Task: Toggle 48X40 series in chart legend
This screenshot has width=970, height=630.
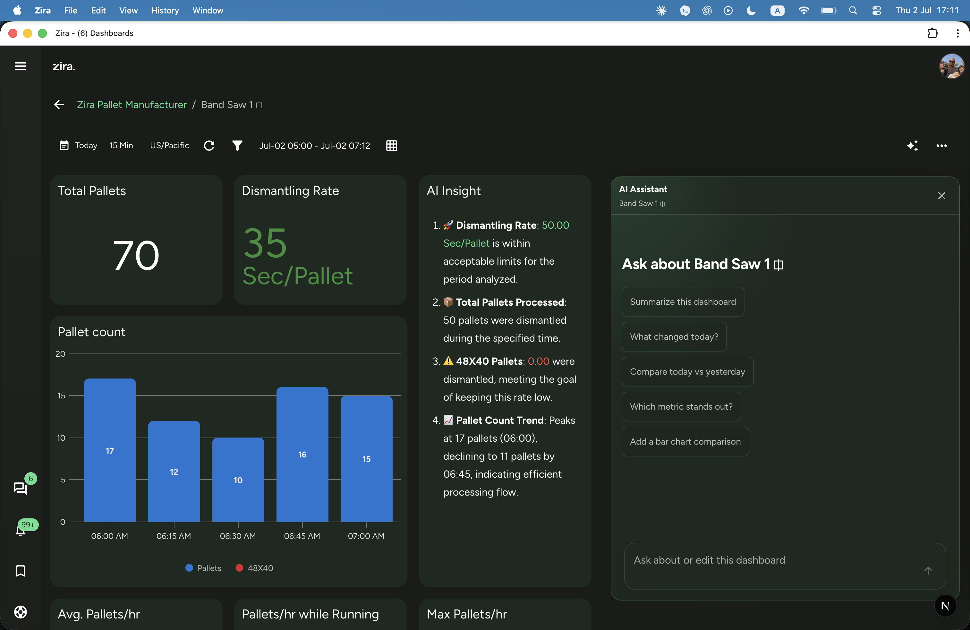Action: [254, 568]
